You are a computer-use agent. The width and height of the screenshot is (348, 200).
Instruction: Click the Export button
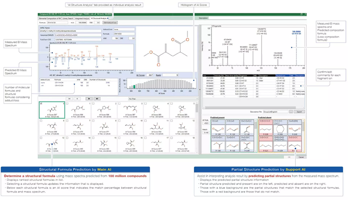coord(299,112)
